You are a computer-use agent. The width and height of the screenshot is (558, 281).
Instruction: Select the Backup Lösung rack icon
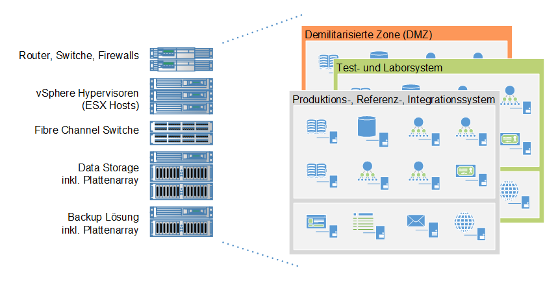click(181, 222)
